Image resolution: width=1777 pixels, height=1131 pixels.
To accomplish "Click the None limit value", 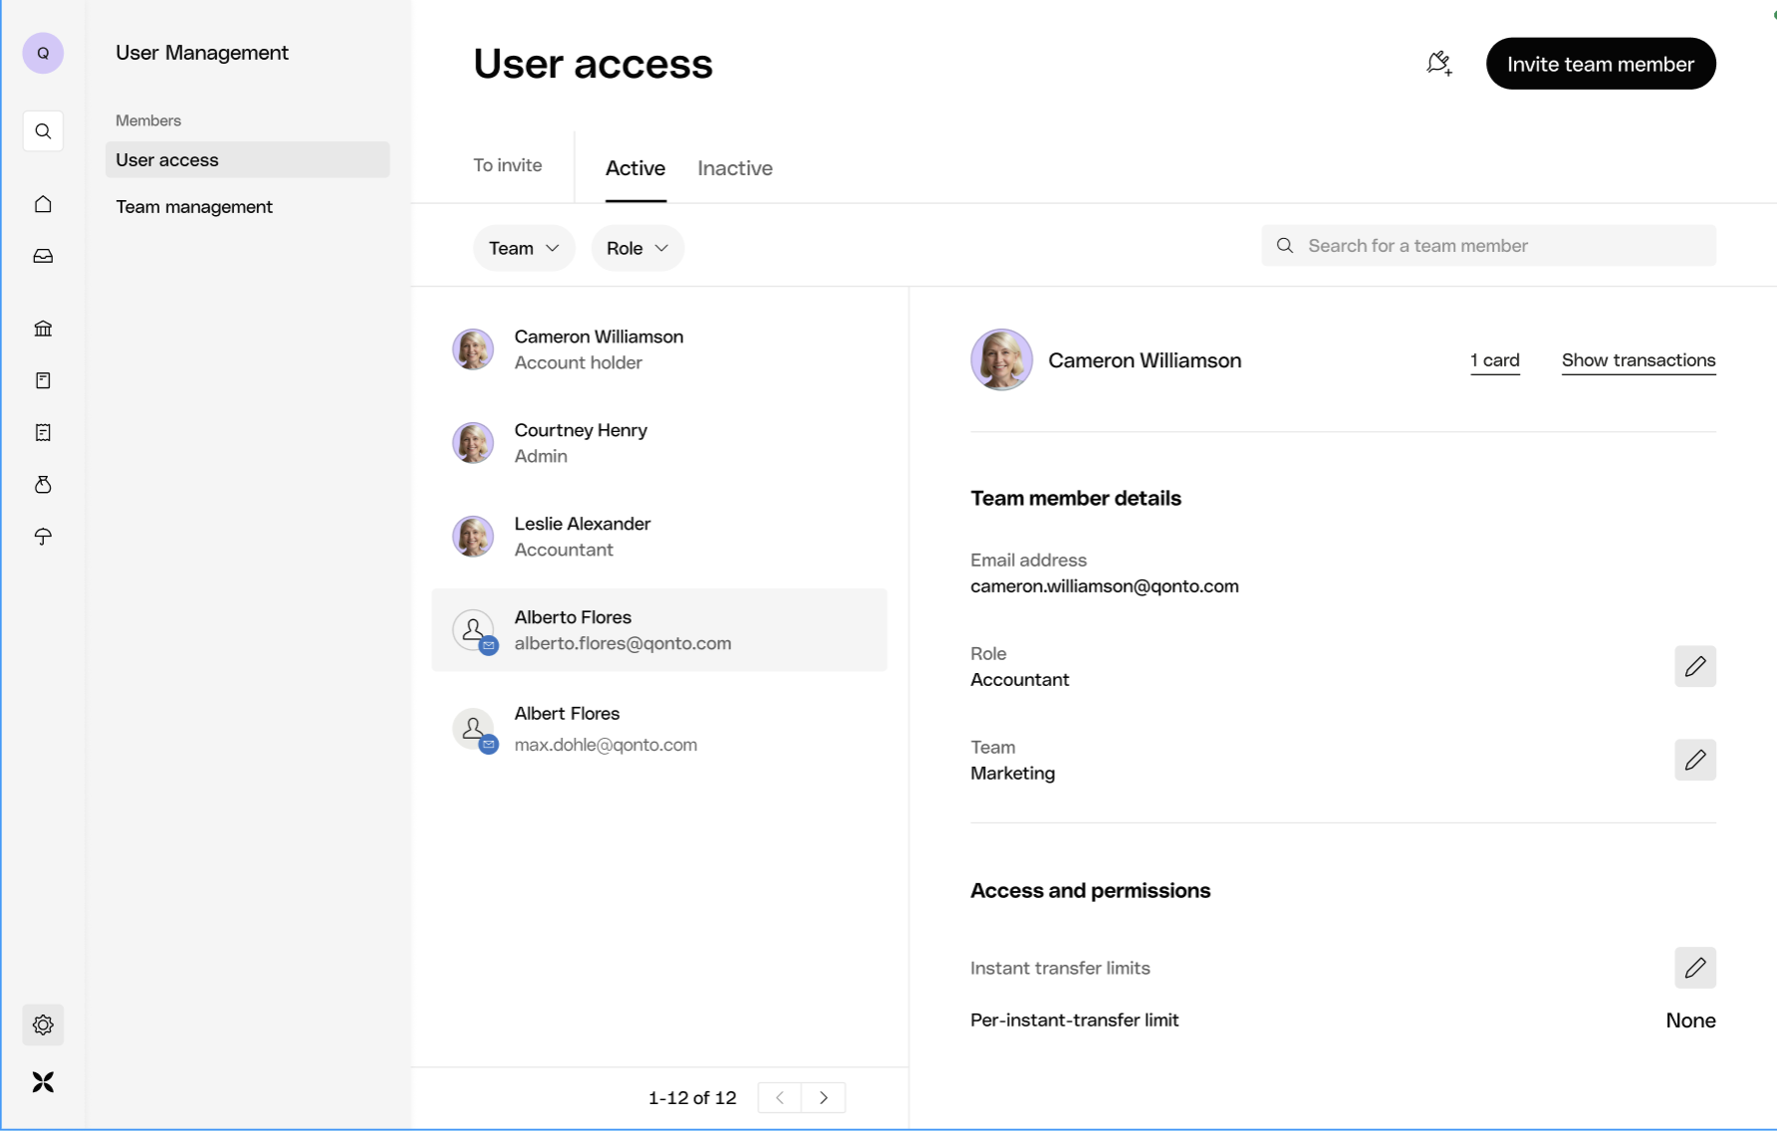I will (x=1690, y=1020).
